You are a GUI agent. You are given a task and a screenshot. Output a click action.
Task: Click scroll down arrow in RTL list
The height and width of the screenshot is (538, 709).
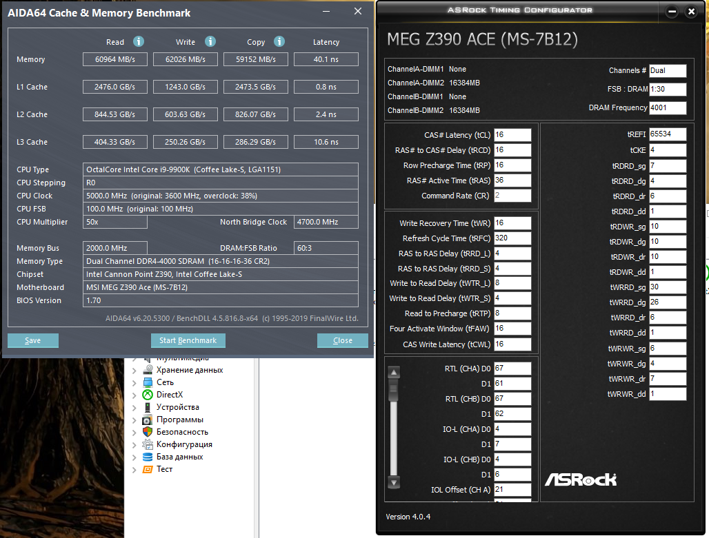[x=394, y=482]
